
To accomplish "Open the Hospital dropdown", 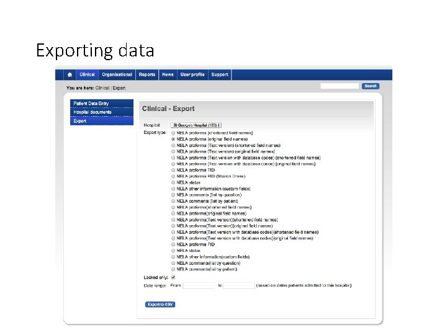I will coord(196,125).
